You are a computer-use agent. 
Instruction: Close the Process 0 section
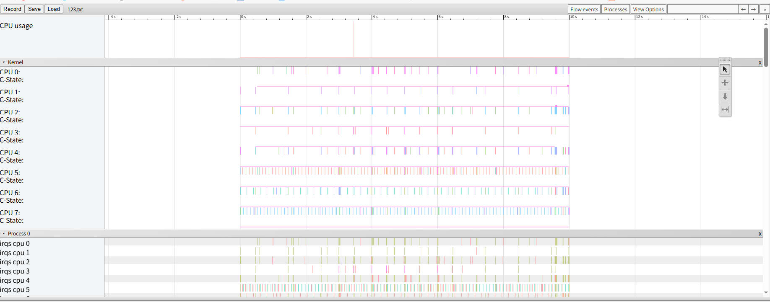coord(760,234)
